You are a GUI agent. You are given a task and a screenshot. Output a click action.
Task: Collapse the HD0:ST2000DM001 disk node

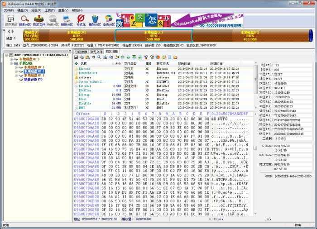click(x=6, y=55)
